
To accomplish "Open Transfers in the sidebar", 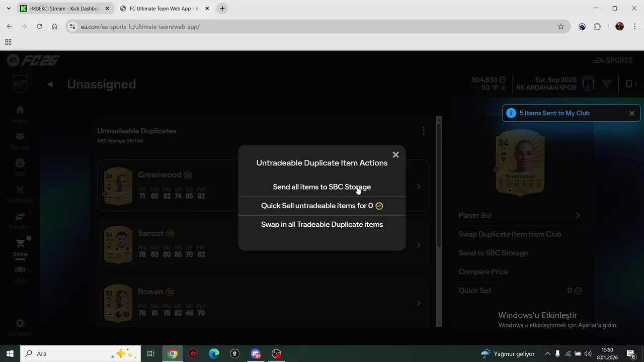I will pos(20,221).
